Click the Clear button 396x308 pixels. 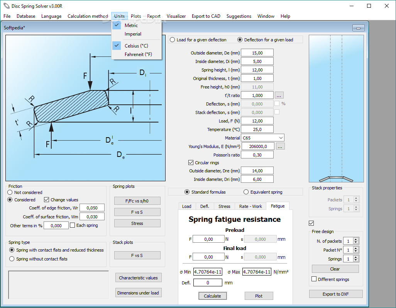(x=335, y=269)
